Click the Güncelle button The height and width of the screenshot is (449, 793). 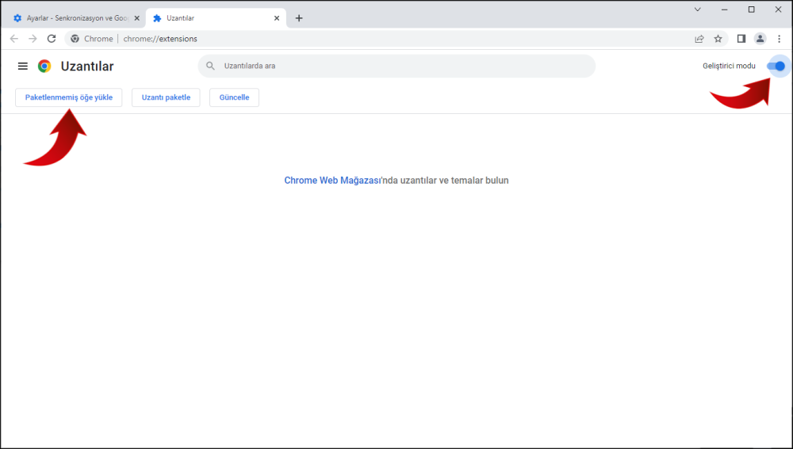click(234, 97)
